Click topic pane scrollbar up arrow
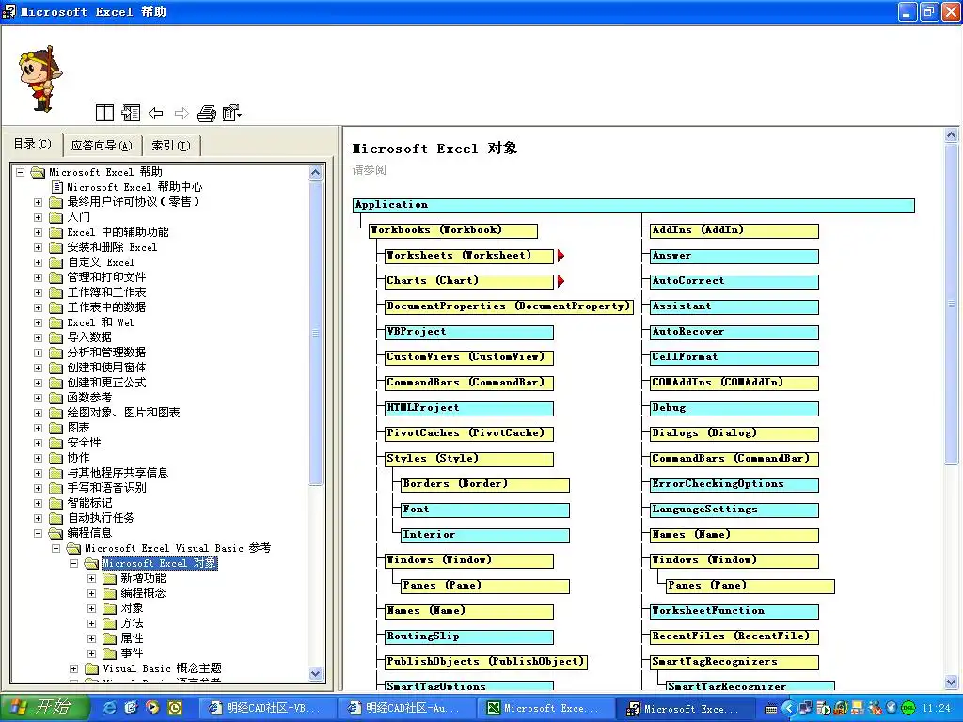The width and height of the screenshot is (963, 722). [x=952, y=135]
